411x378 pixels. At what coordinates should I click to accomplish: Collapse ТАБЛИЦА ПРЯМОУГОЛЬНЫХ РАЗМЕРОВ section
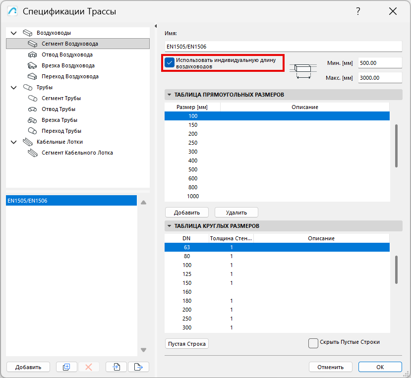[170, 95]
